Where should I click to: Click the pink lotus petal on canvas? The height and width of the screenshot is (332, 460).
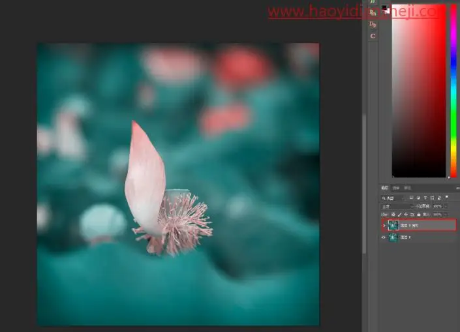[x=146, y=179]
